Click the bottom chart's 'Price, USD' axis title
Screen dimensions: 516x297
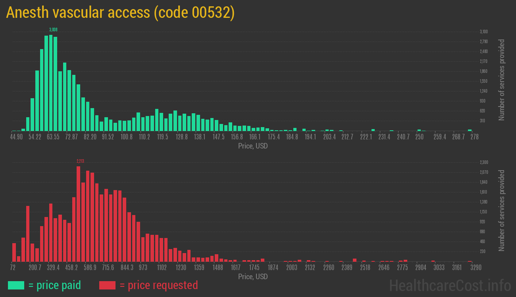(253, 277)
